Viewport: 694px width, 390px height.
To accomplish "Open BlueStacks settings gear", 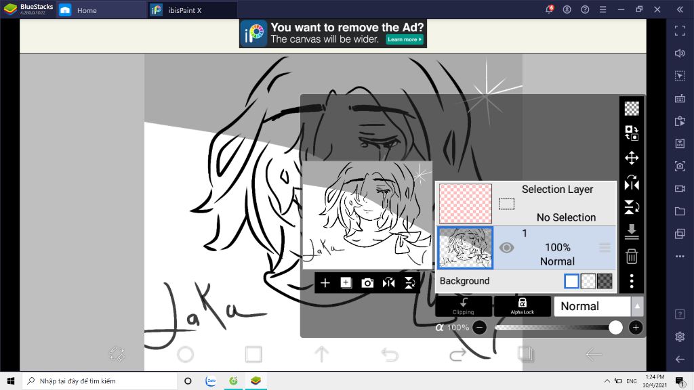I will [x=680, y=337].
